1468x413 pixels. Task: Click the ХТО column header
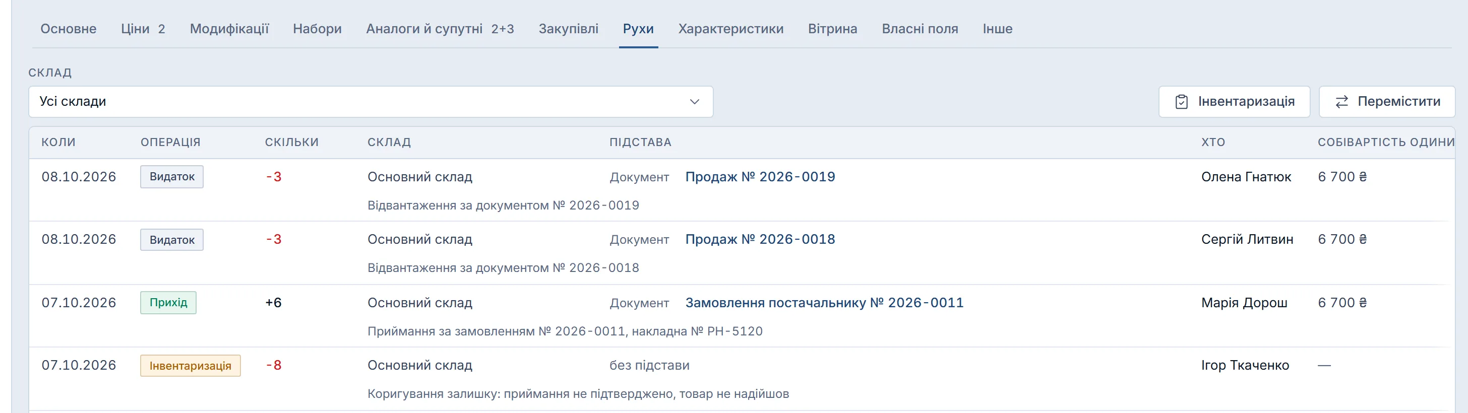(1213, 143)
